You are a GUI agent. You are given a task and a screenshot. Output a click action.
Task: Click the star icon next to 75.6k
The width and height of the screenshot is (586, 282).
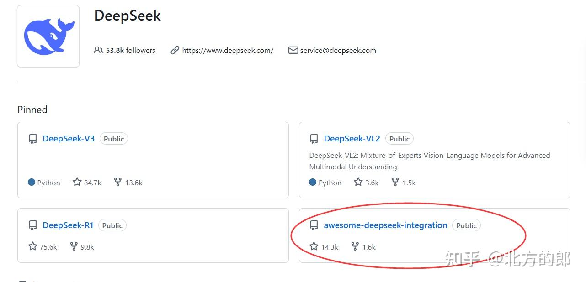coord(32,246)
